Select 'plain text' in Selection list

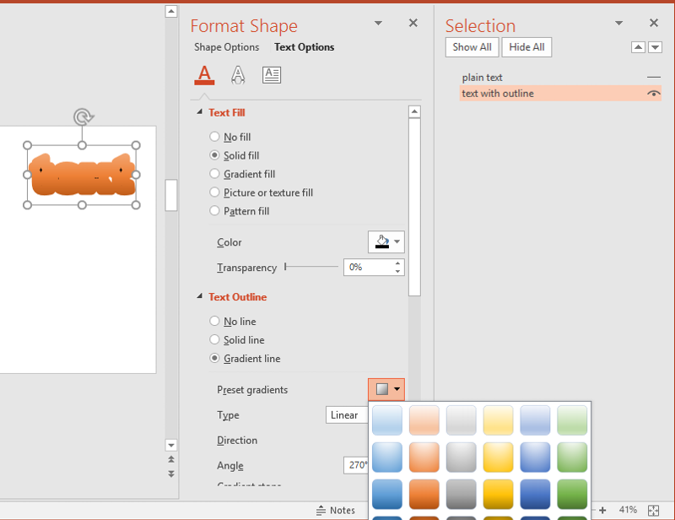point(482,78)
